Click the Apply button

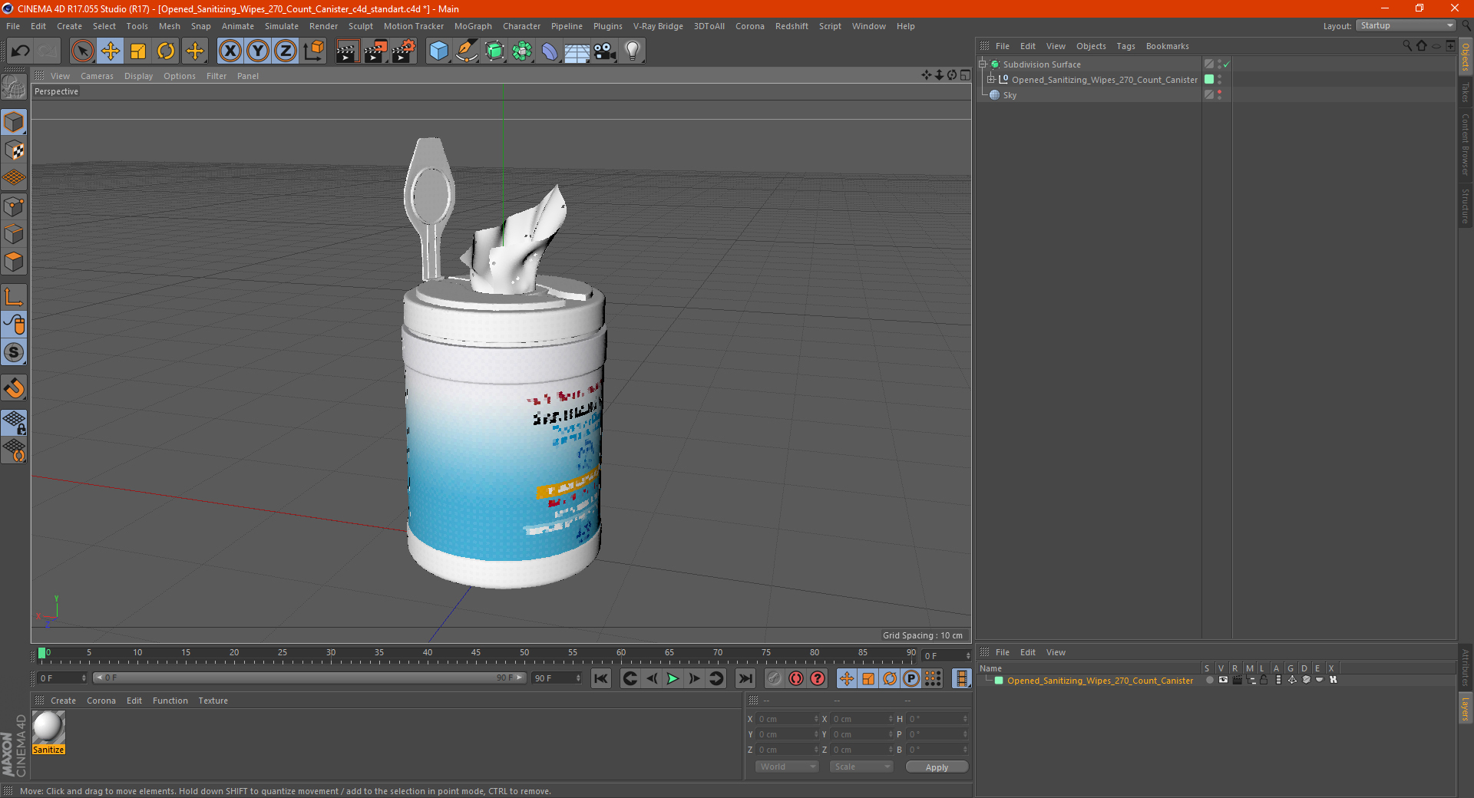pos(937,767)
